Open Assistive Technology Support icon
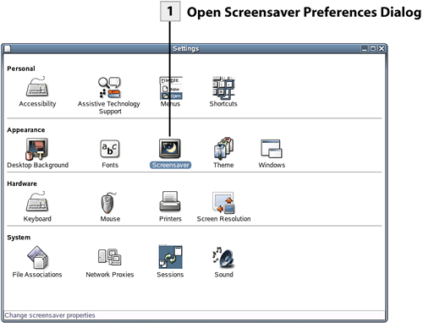 pyautogui.click(x=109, y=87)
